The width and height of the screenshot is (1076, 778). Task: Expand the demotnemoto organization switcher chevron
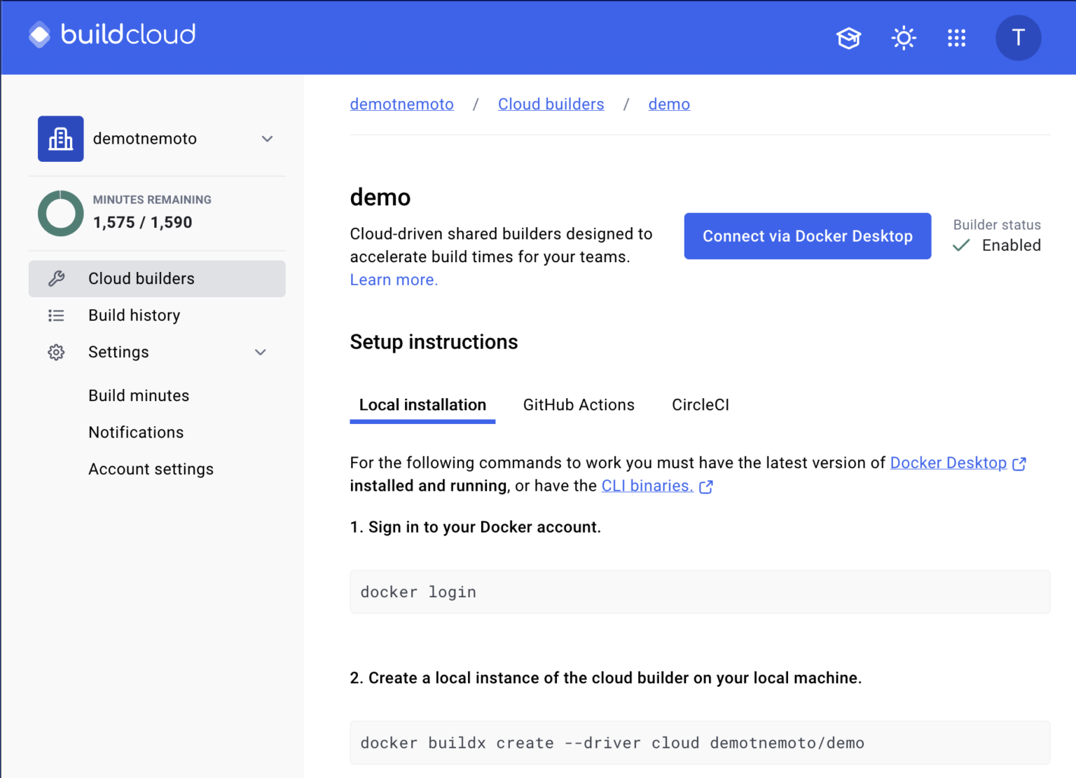coord(267,139)
